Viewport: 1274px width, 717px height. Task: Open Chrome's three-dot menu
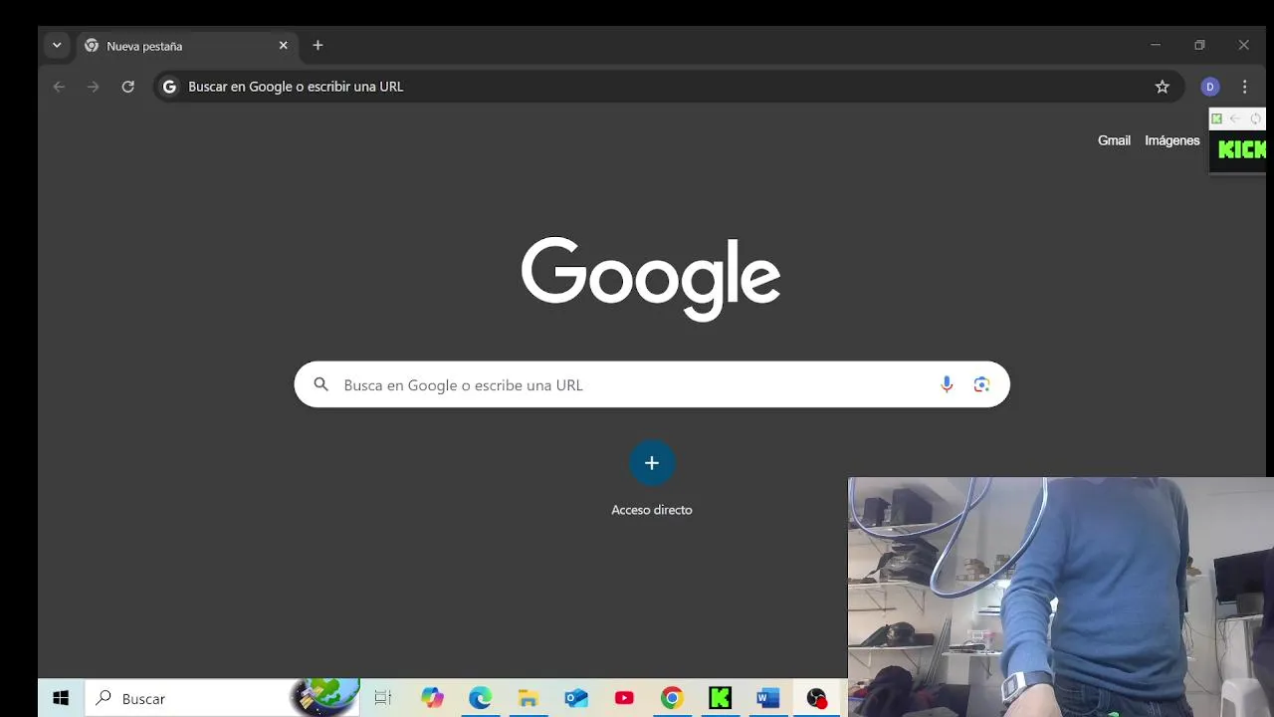(1244, 87)
